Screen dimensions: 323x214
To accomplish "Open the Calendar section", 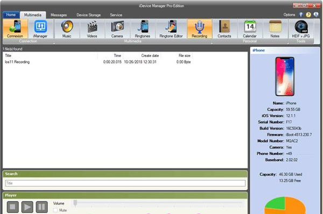I will tap(250, 29).
